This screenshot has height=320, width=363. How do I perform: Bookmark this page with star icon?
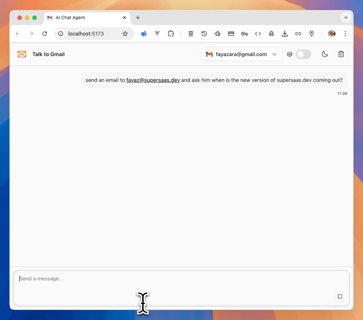tap(125, 34)
